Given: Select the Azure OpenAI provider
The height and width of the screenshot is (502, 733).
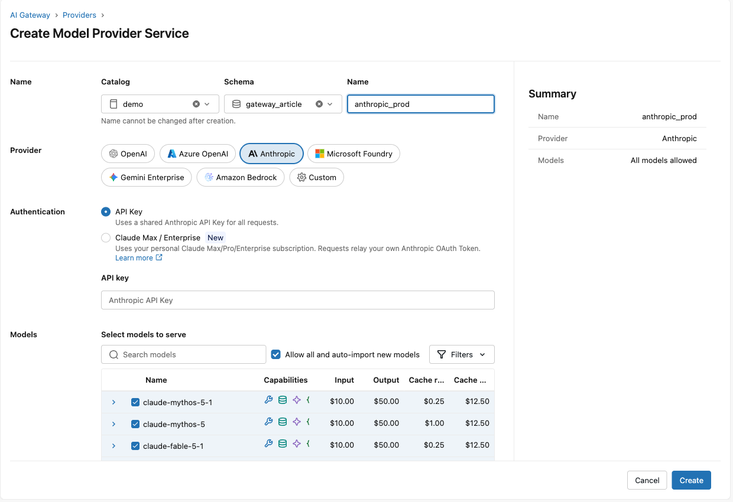Looking at the screenshot, I should 197,154.
